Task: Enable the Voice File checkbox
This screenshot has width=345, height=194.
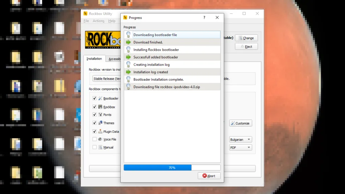Action: tap(95, 139)
